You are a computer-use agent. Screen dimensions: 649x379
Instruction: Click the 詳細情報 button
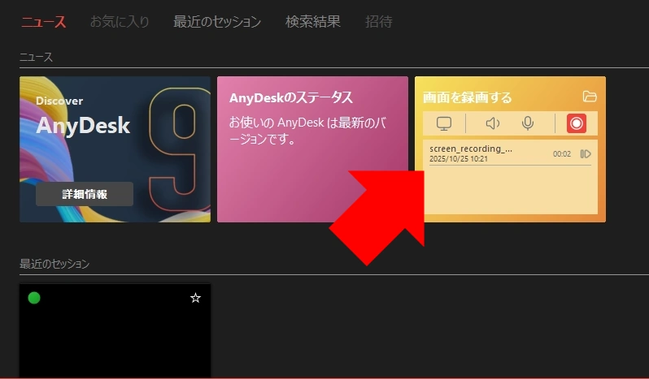click(x=85, y=194)
